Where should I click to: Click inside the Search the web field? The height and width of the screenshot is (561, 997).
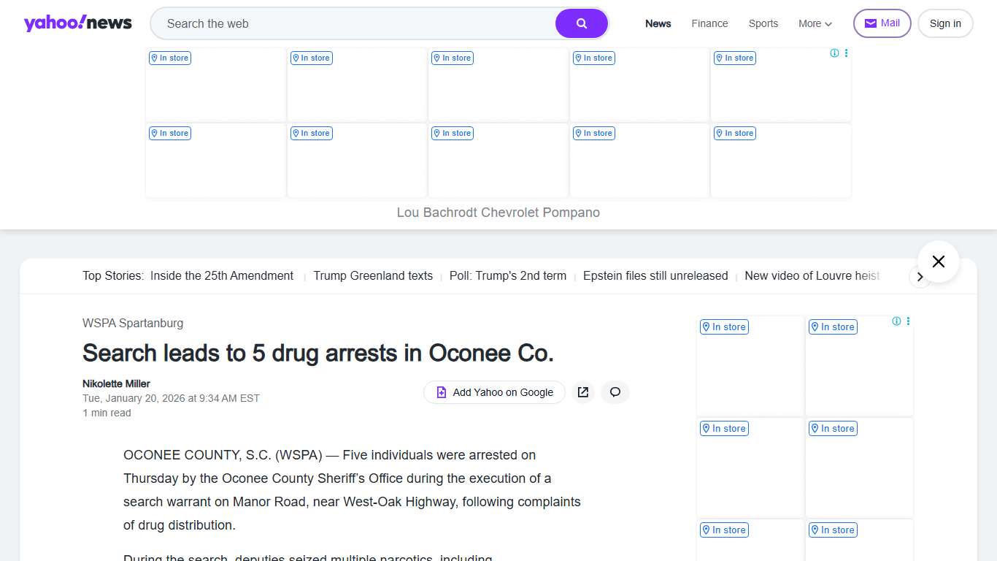click(350, 23)
